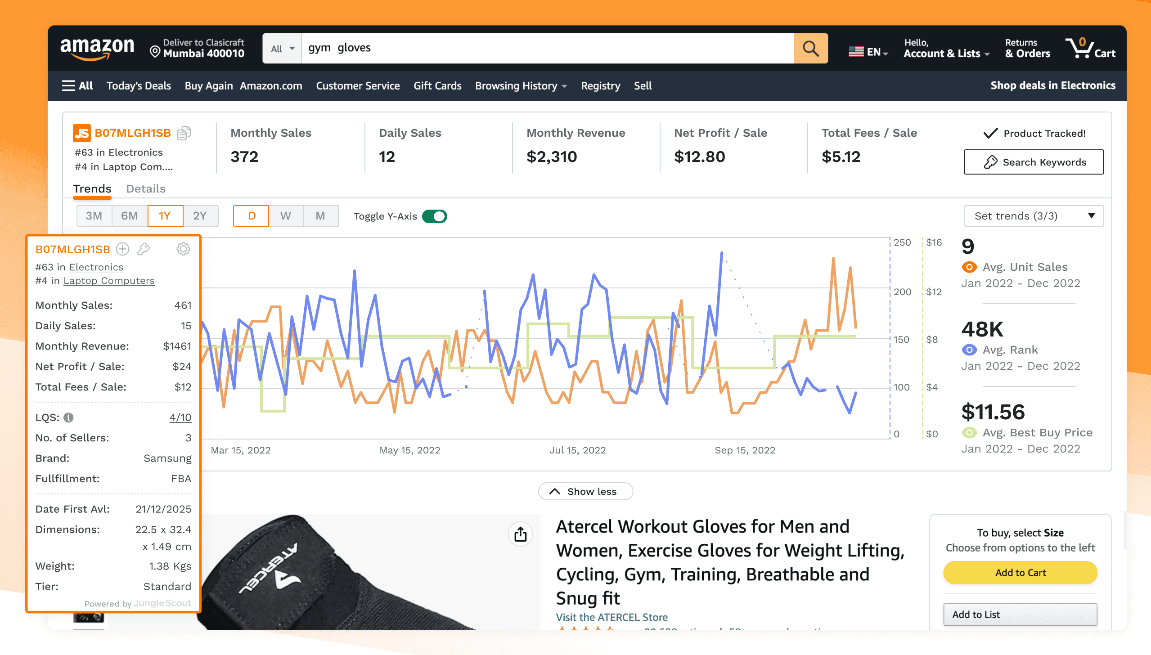Collapse panel with Show less
1151x655 pixels.
[585, 491]
